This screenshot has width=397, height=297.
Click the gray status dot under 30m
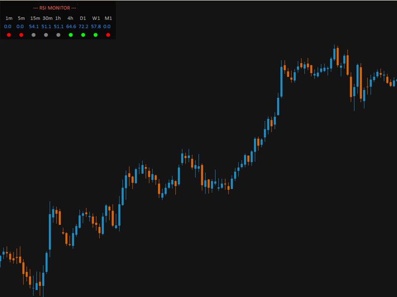(x=46, y=35)
